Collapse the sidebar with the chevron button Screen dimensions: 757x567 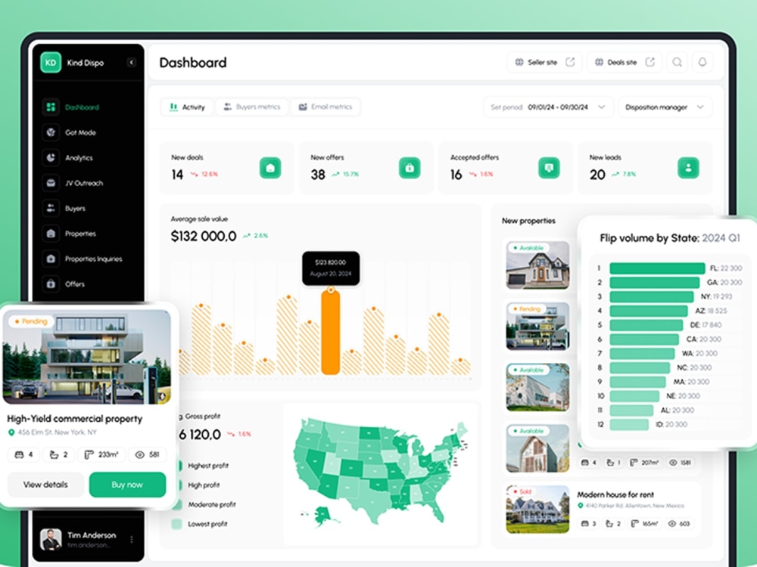tap(131, 63)
